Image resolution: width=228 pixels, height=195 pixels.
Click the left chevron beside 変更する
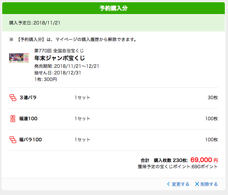168,184
